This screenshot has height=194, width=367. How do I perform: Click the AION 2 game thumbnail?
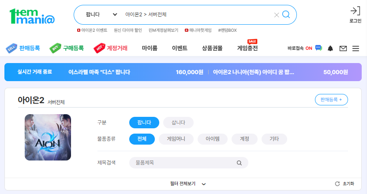point(48,138)
